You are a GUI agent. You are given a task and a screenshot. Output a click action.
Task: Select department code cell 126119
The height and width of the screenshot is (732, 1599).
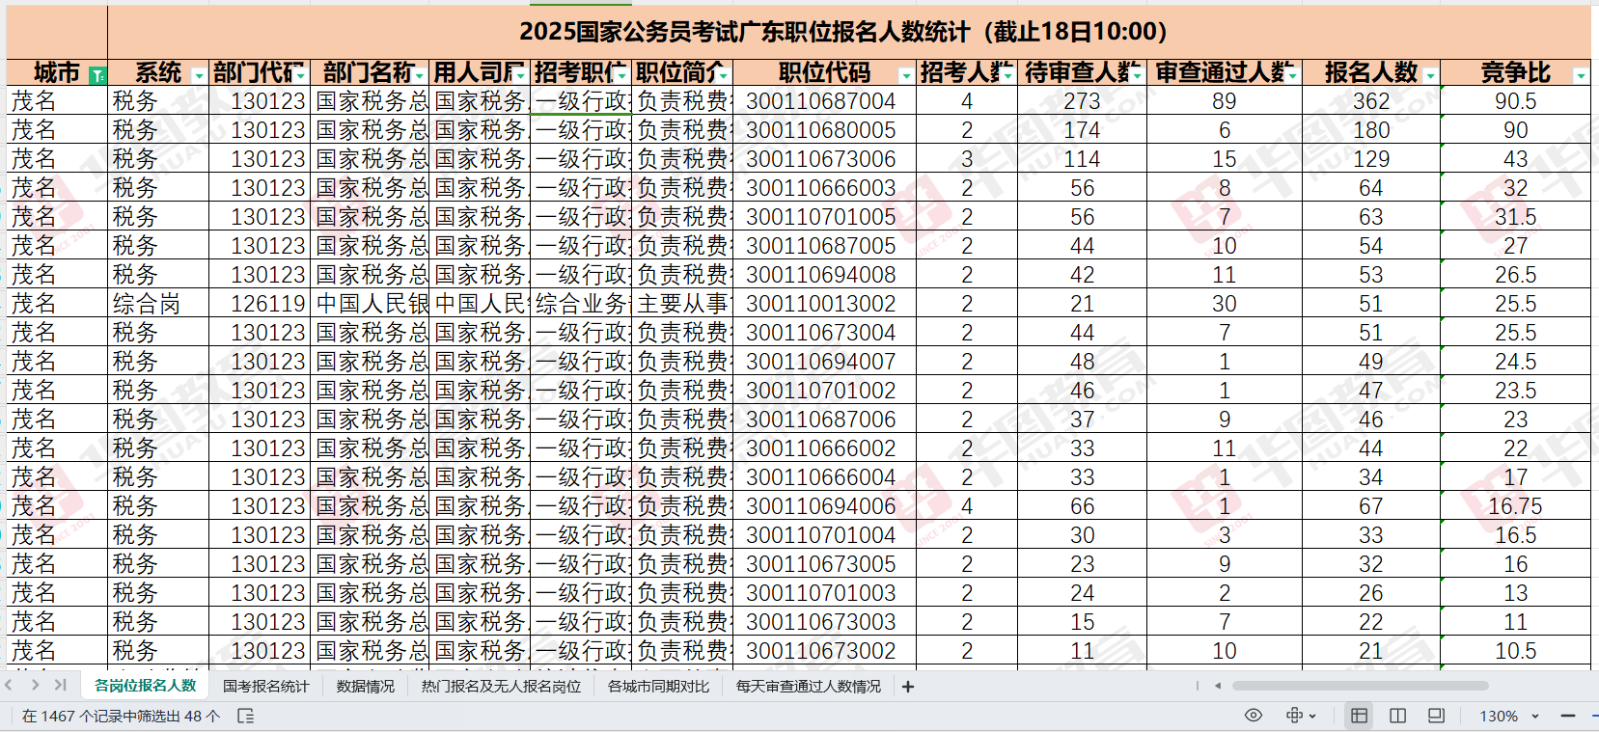pos(260,304)
